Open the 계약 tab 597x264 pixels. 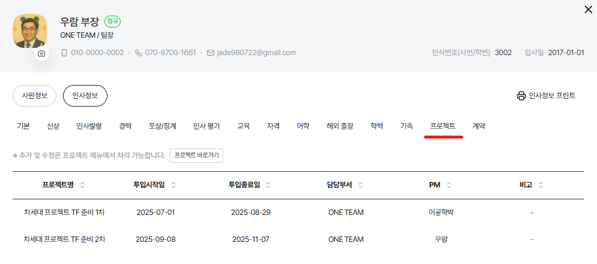479,126
